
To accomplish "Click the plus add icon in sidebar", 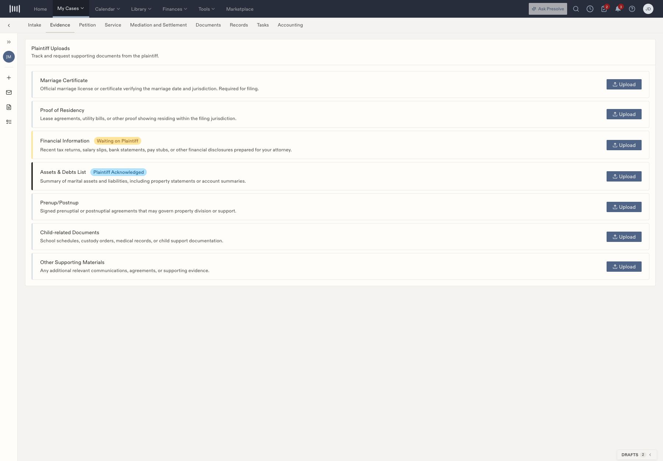I will (9, 78).
